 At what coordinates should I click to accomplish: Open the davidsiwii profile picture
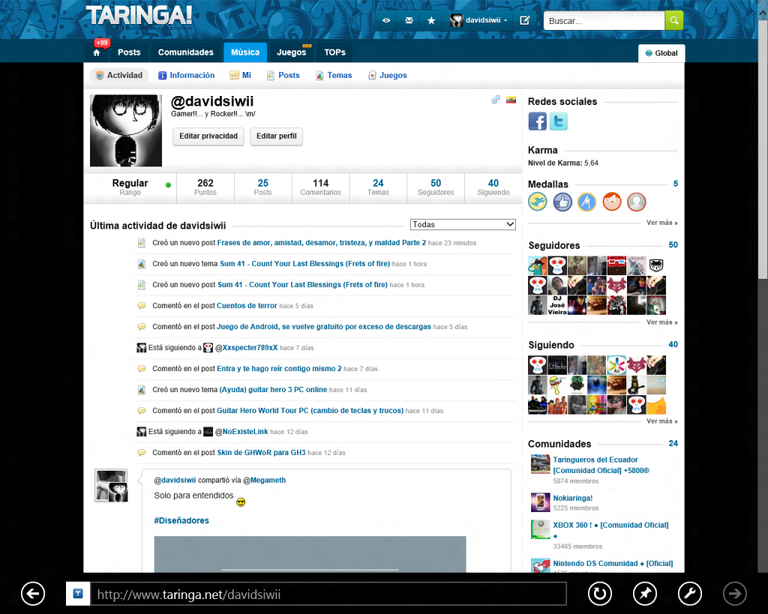(x=126, y=130)
